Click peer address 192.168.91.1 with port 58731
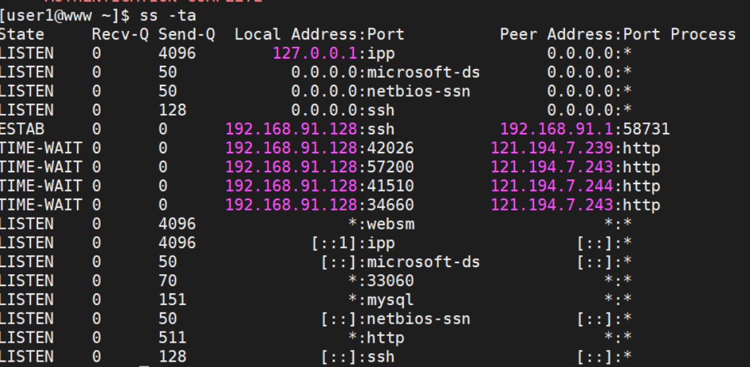Viewport: 750px width, 367px height. click(585, 129)
